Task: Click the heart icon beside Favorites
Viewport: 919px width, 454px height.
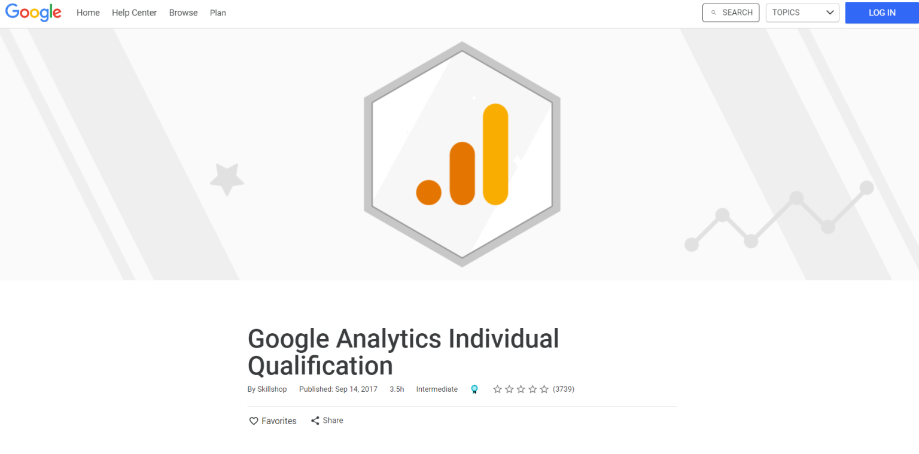Action: click(253, 421)
